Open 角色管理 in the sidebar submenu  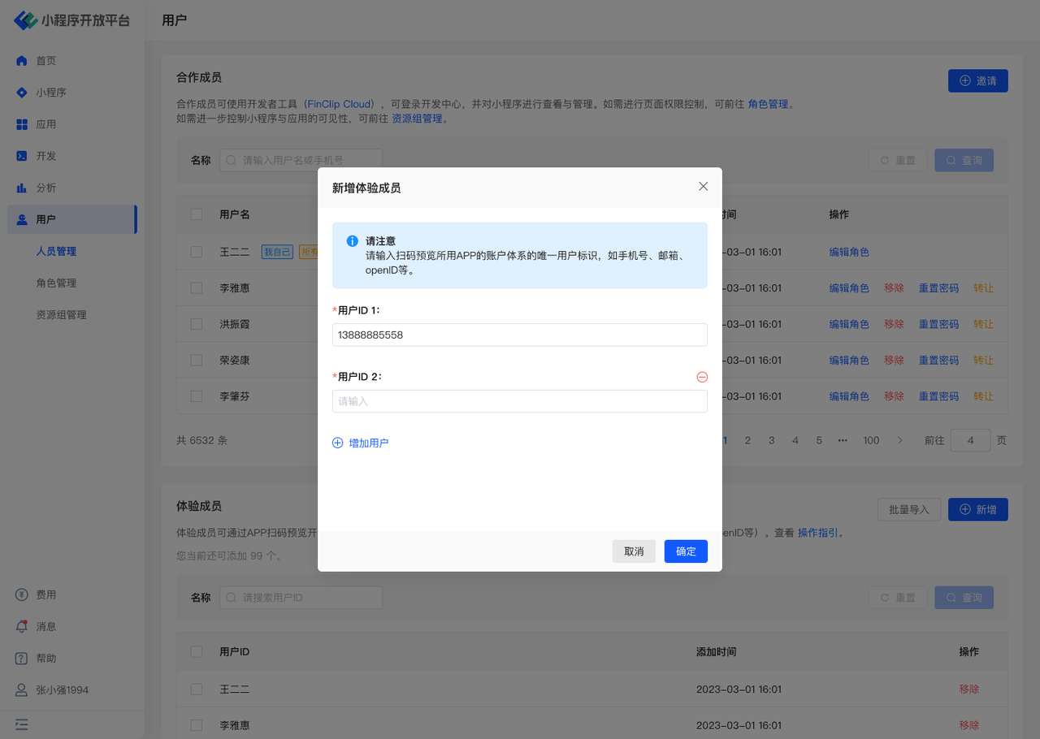56,283
